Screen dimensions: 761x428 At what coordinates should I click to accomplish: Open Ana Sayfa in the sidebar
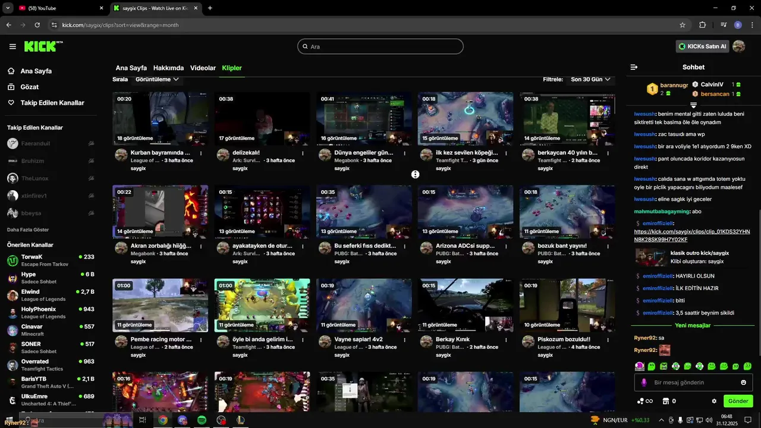(36, 71)
